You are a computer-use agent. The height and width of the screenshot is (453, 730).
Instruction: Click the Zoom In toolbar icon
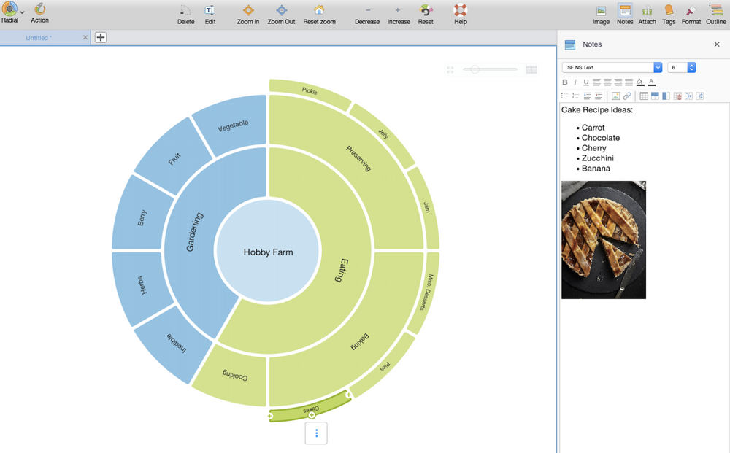click(248, 11)
